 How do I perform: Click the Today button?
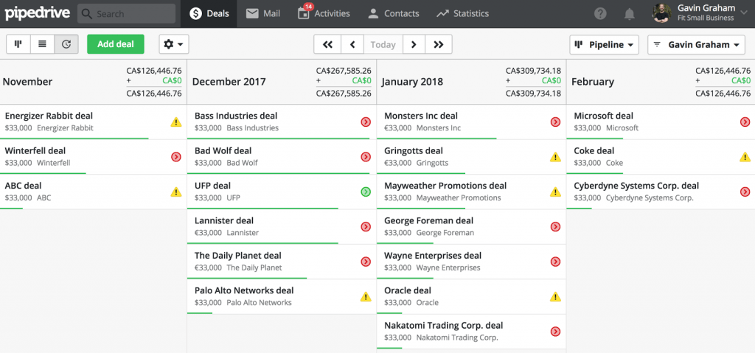tap(383, 45)
